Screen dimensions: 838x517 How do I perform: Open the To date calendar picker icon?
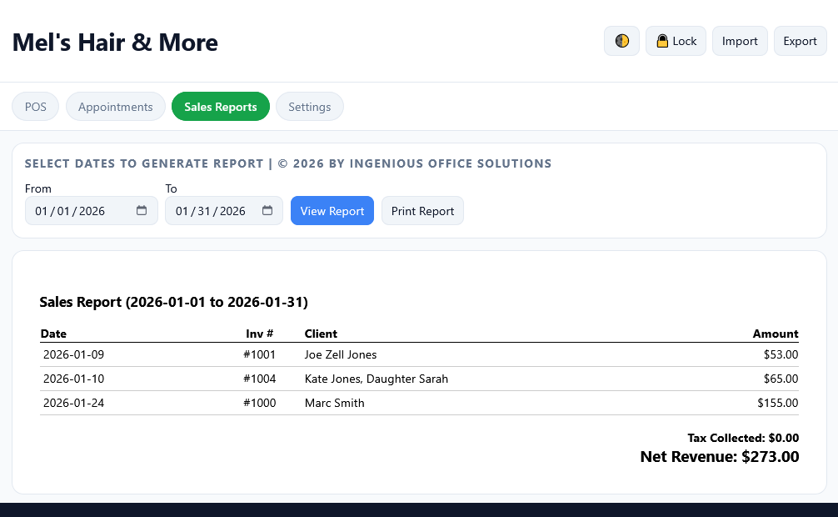tap(267, 210)
